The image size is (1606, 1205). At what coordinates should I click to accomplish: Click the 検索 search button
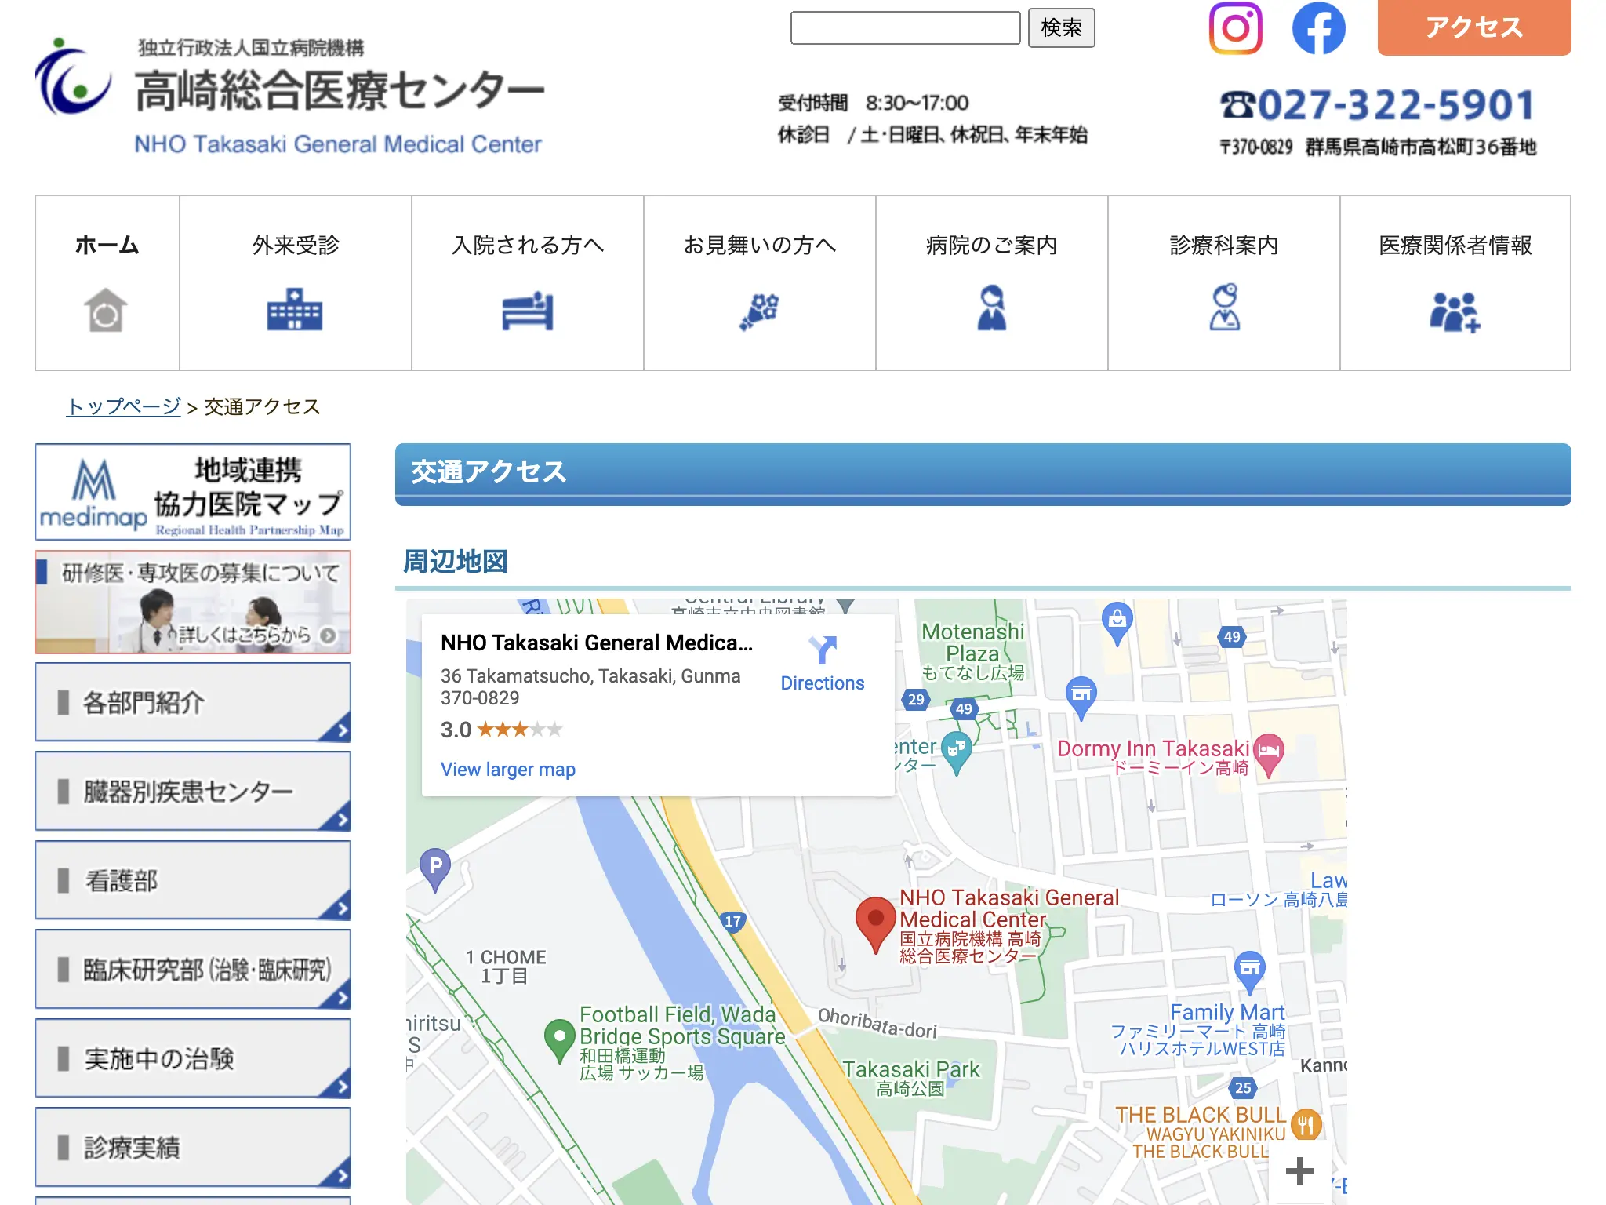1061,28
